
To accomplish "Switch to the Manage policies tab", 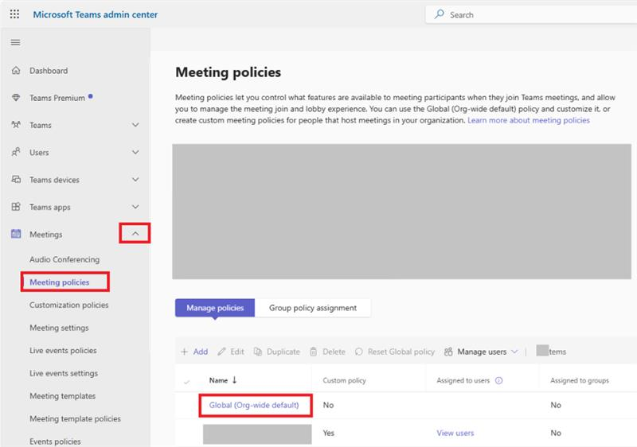I will click(215, 308).
